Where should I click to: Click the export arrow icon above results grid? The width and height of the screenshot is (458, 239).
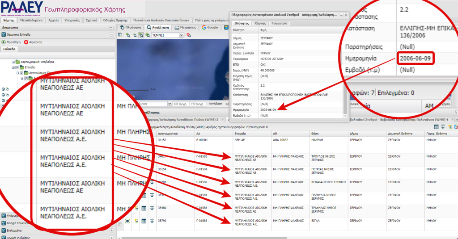click(443, 127)
